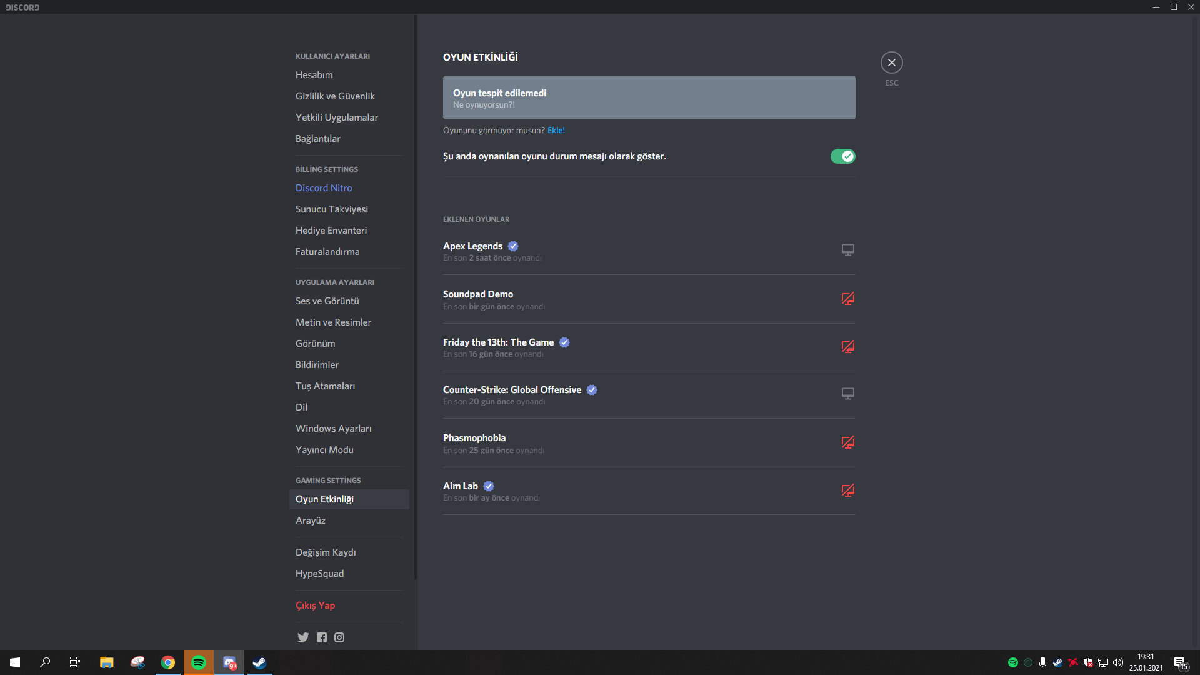The width and height of the screenshot is (1200, 675).
Task: Open Spotify from taskbar
Action: [199, 662]
